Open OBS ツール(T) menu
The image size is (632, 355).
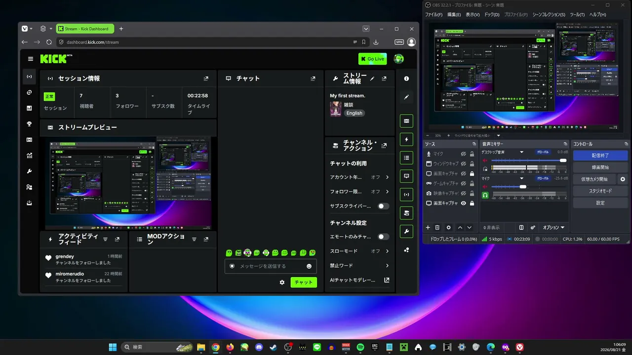[577, 15]
